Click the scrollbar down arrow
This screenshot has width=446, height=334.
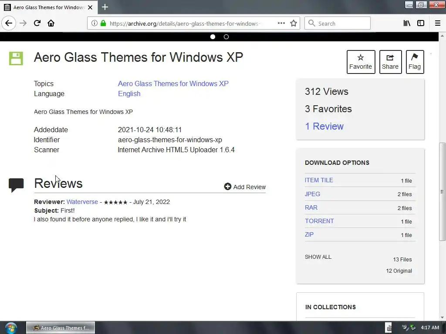(442, 317)
